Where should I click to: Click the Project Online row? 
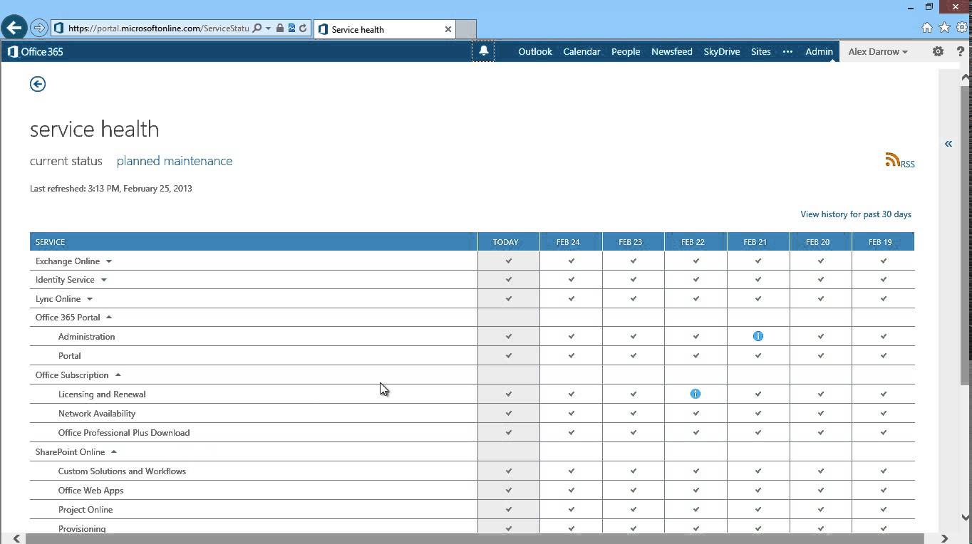click(x=86, y=510)
